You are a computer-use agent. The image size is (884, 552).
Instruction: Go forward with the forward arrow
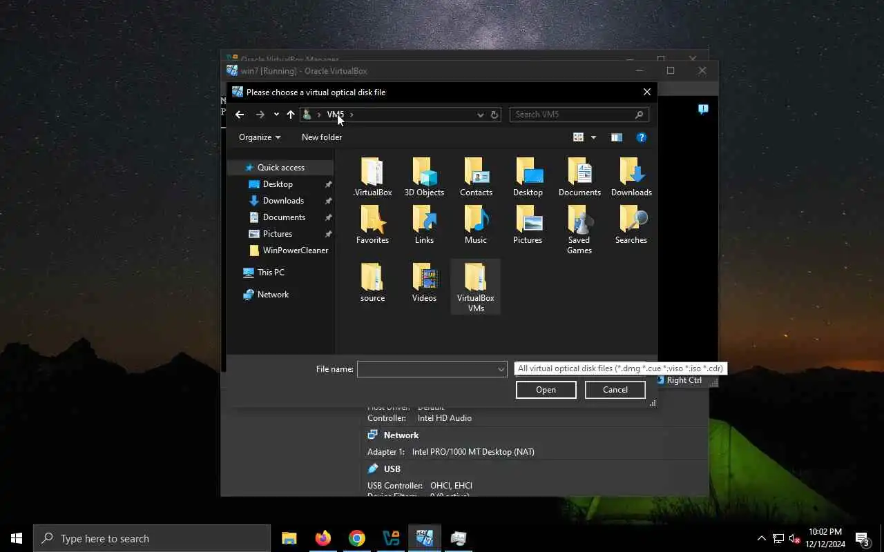(260, 115)
